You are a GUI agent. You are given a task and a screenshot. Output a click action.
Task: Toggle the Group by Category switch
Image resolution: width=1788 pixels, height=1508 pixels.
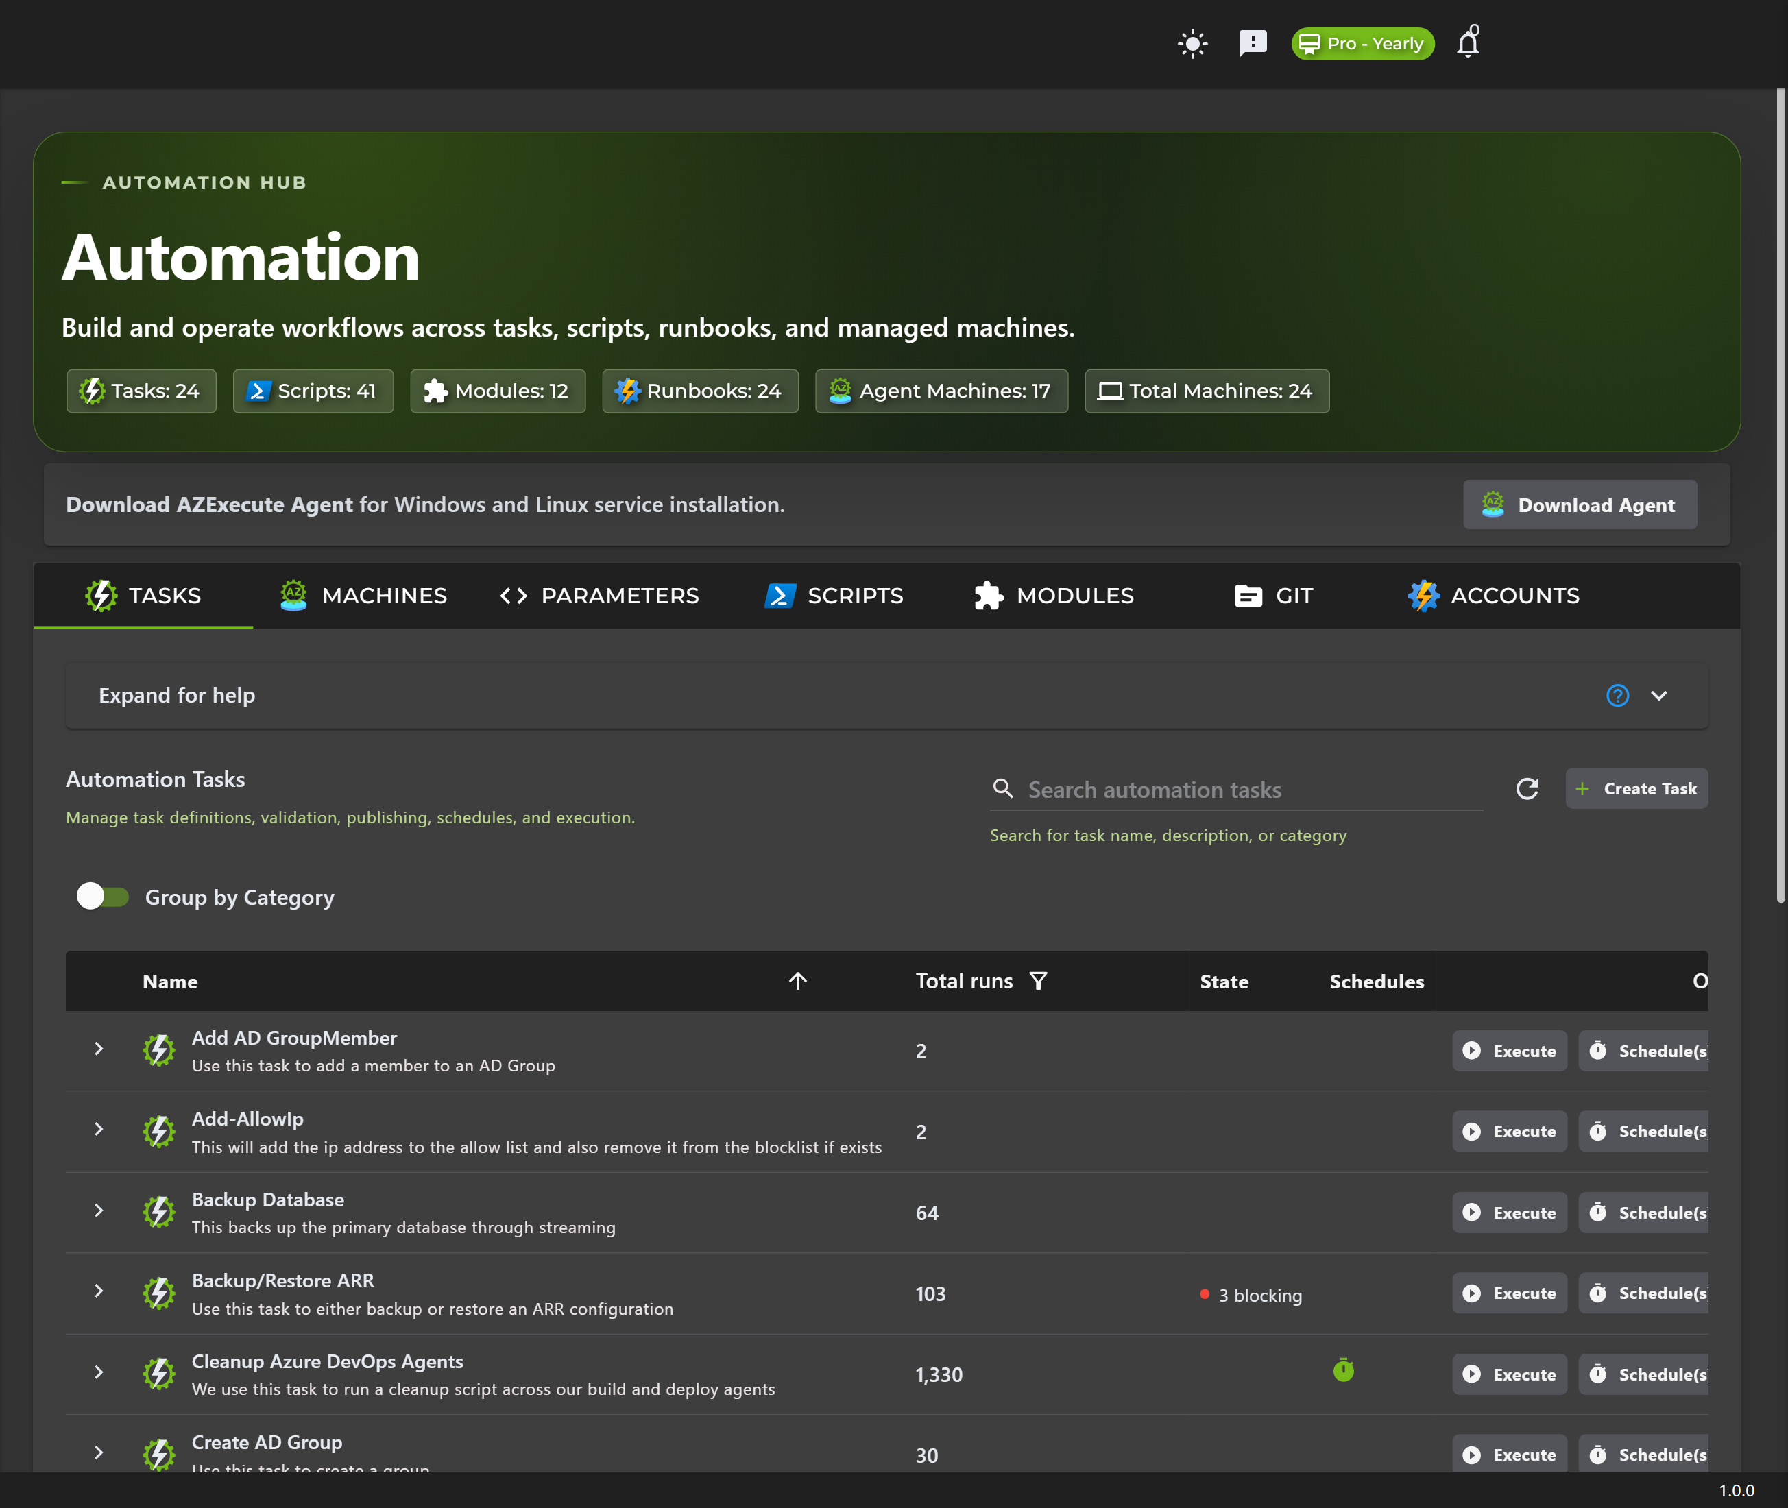coord(103,897)
